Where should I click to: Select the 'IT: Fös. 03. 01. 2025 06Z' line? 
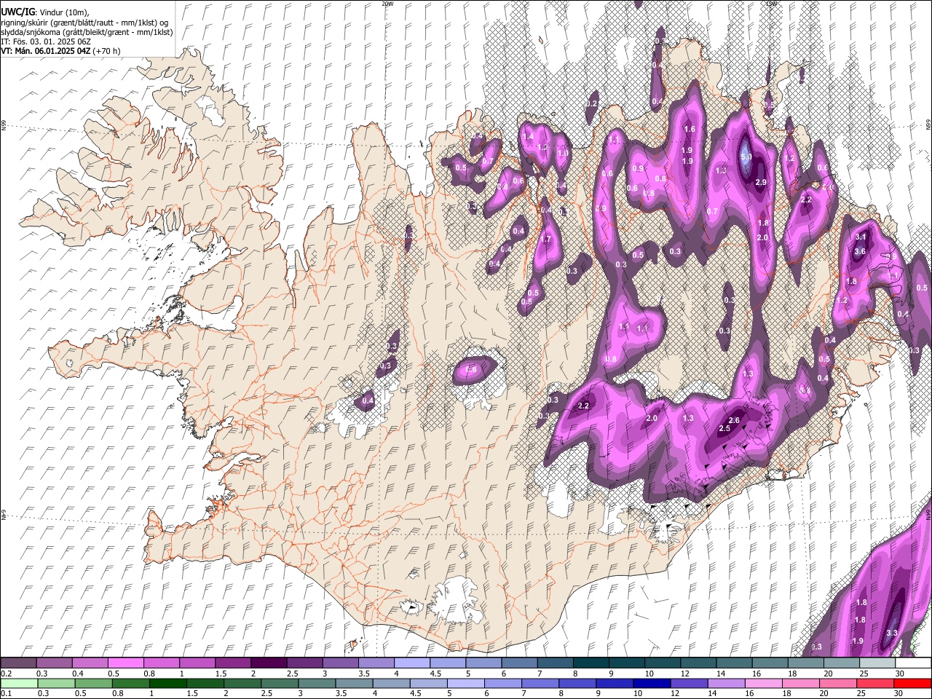pyautogui.click(x=46, y=42)
